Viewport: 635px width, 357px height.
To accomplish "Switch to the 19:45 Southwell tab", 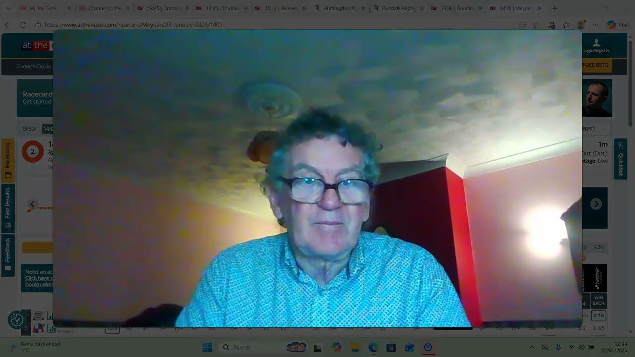I will point(222,8).
